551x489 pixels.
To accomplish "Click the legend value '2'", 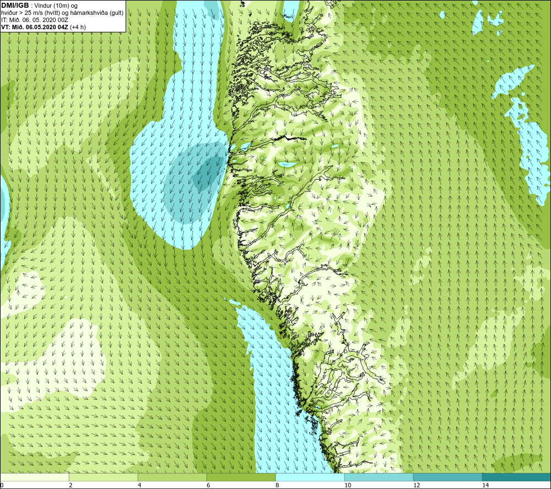I will [71, 485].
